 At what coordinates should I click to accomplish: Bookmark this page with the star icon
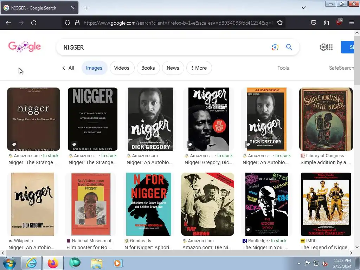tap(279, 23)
